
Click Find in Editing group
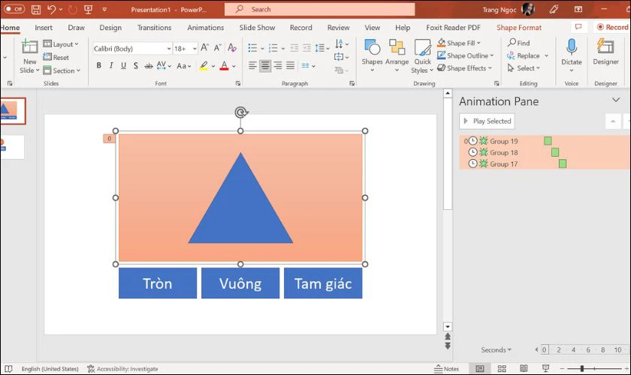pyautogui.click(x=518, y=43)
